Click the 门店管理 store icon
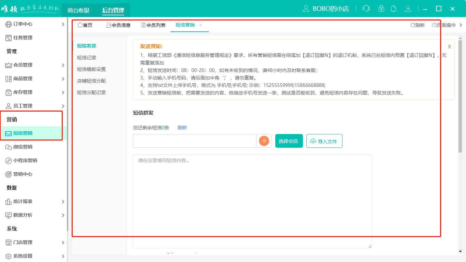Screen dimensions: 466x262 9,243
